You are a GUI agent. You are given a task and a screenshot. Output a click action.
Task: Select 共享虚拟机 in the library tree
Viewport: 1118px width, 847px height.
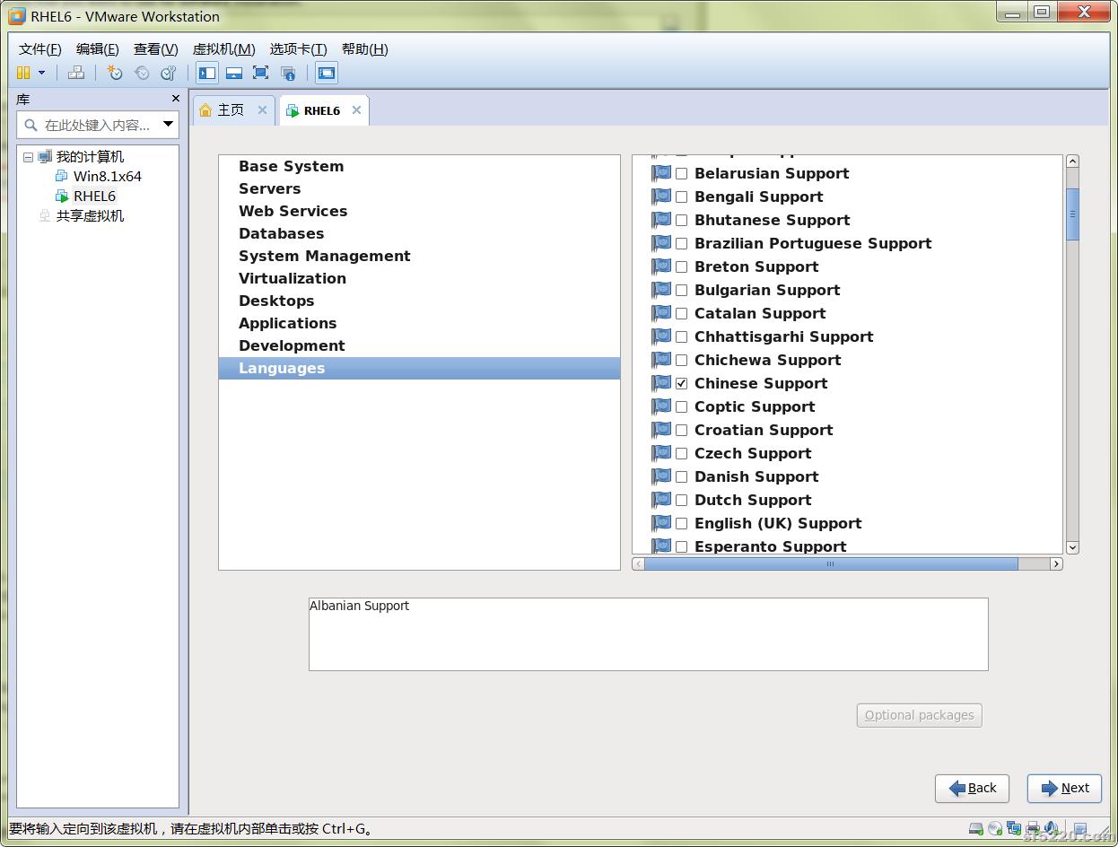[90, 215]
